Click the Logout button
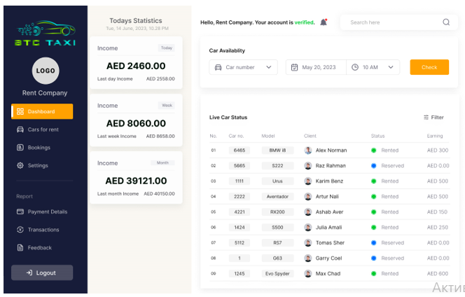The image size is (465, 297). (42, 273)
